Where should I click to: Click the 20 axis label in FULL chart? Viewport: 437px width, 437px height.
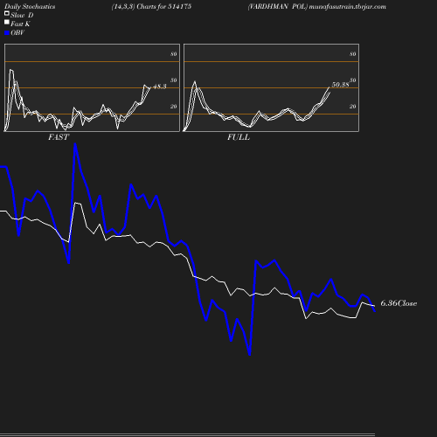(x=353, y=107)
